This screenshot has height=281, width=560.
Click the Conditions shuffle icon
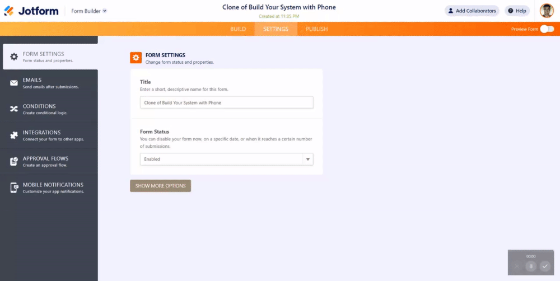point(14,109)
